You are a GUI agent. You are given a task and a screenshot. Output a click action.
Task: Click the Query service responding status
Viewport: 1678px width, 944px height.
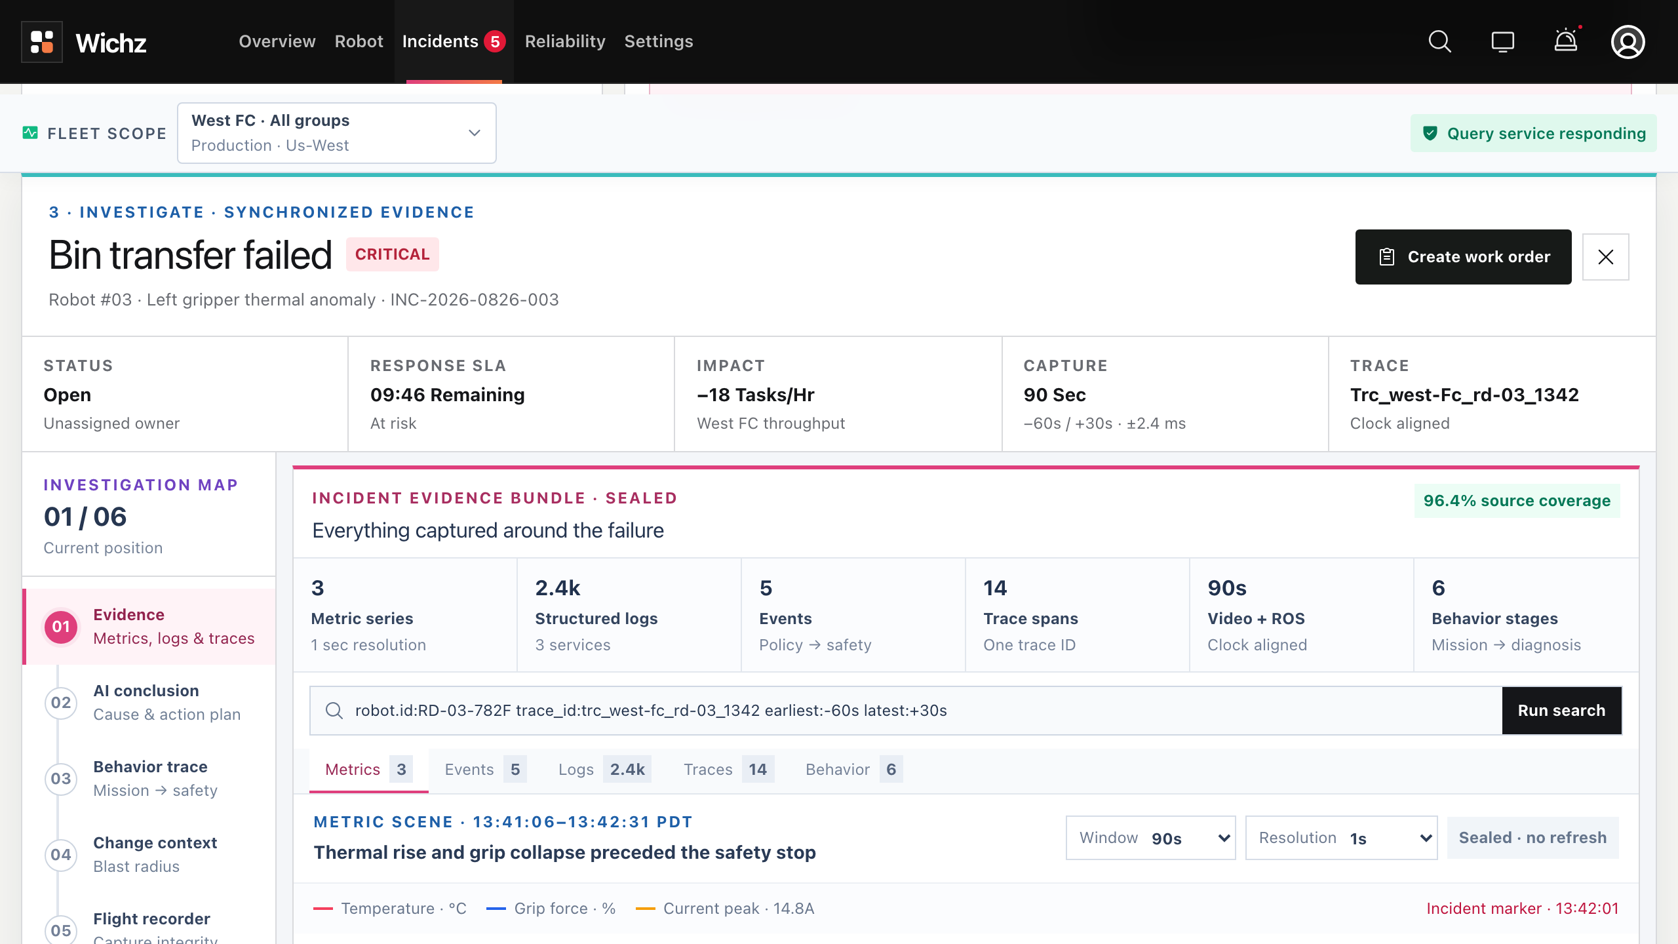click(1534, 133)
